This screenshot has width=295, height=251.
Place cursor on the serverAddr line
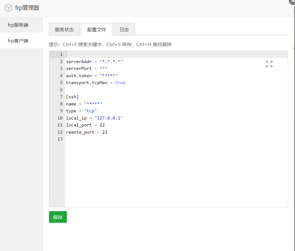94,61
